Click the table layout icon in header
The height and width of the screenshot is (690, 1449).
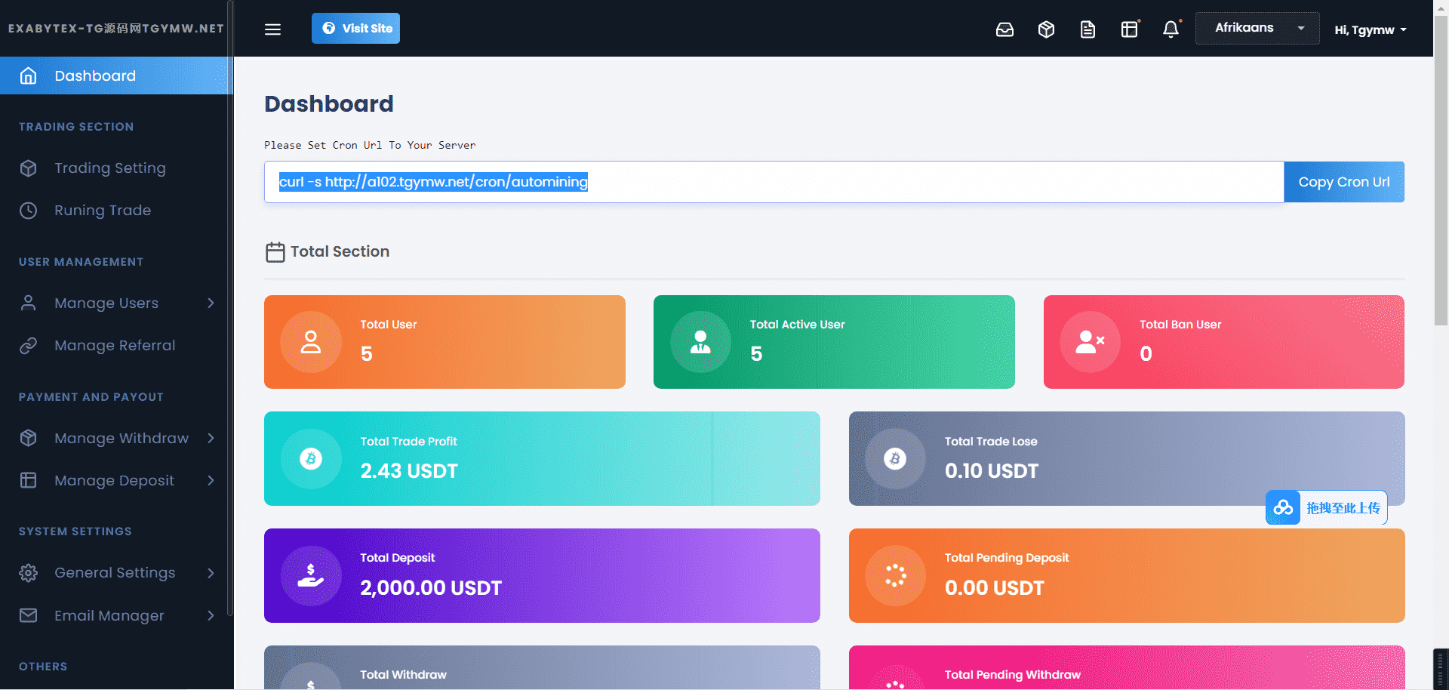point(1129,29)
